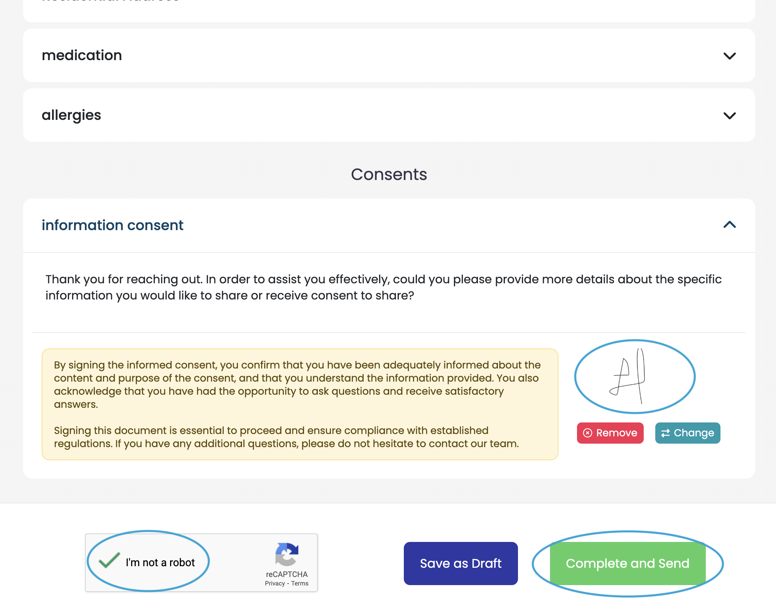
Task: Click the yellow informed consent notice
Action: tap(300, 404)
